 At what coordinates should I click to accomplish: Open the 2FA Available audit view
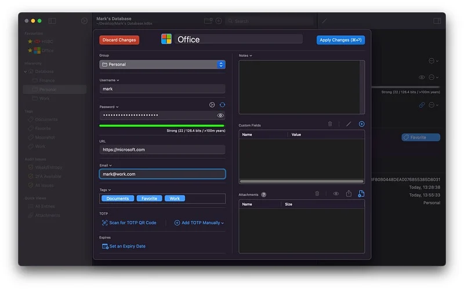pos(48,176)
